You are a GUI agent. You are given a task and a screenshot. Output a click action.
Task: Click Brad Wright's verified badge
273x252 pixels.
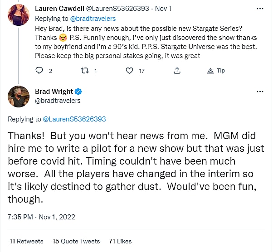(x=78, y=92)
